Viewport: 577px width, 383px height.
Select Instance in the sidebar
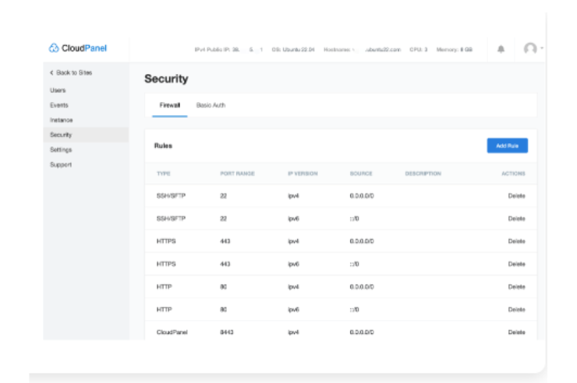61,120
